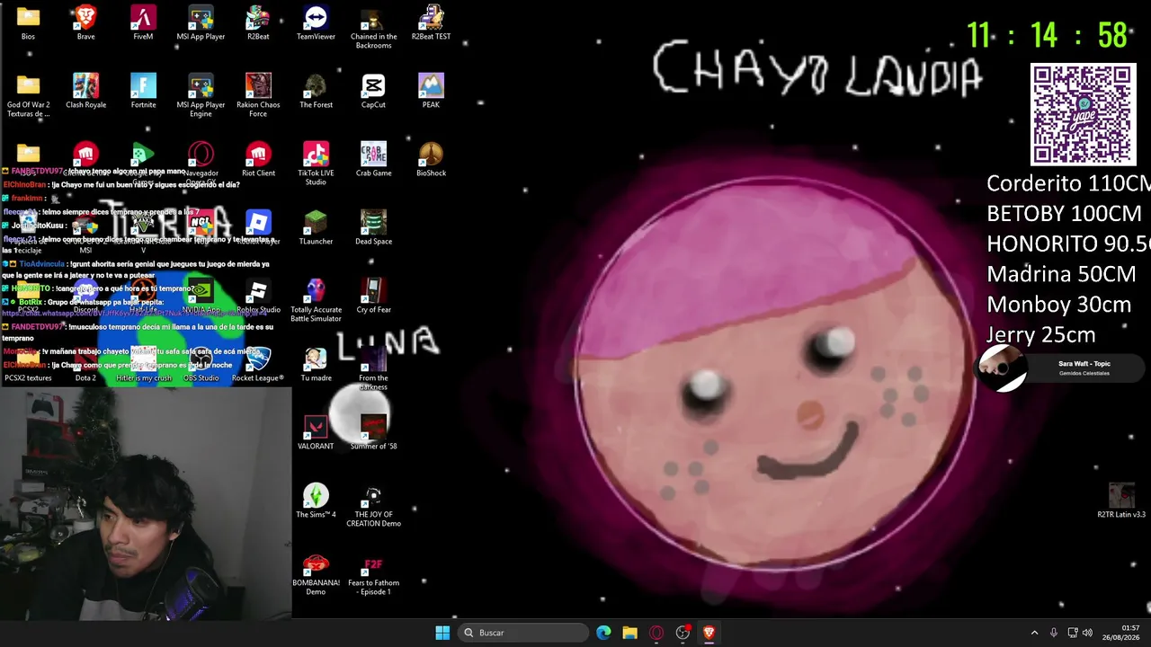Open the Discord desktop shortcut
Viewport: 1151px width, 647px height.
click(85, 296)
